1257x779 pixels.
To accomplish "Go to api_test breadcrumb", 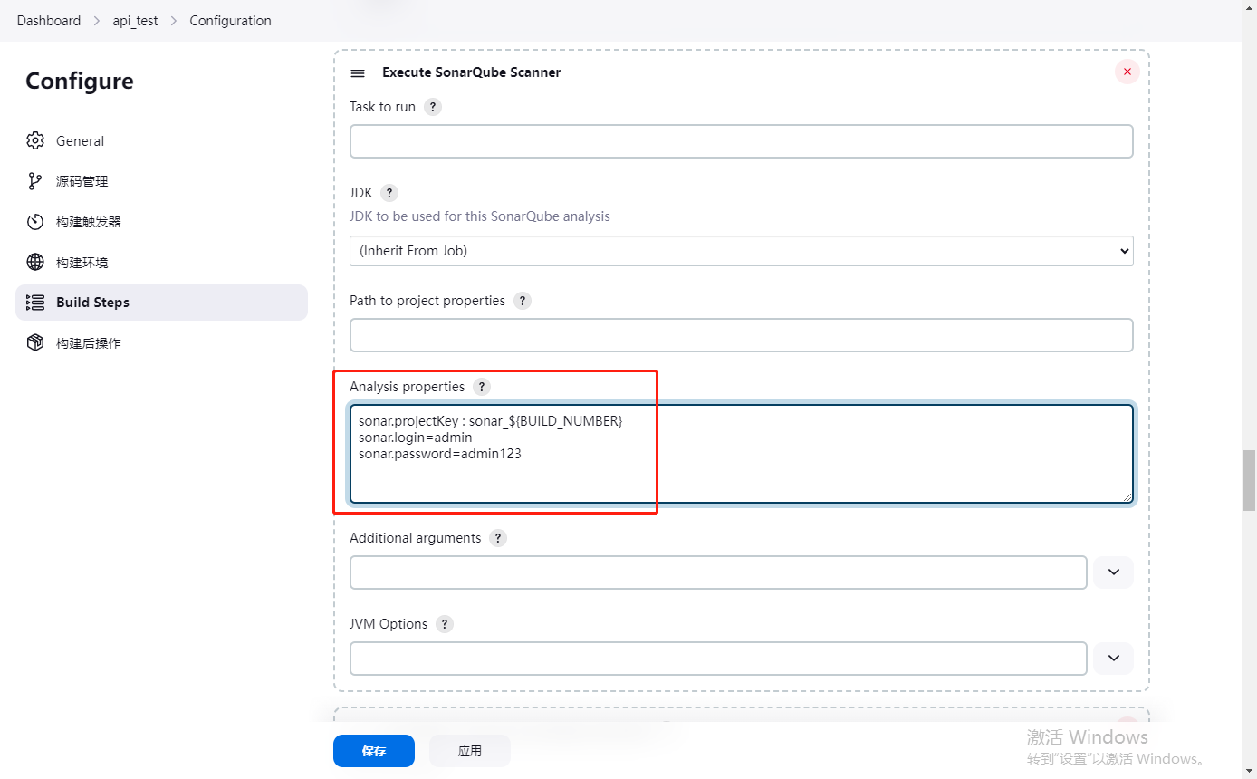I will 135,21.
